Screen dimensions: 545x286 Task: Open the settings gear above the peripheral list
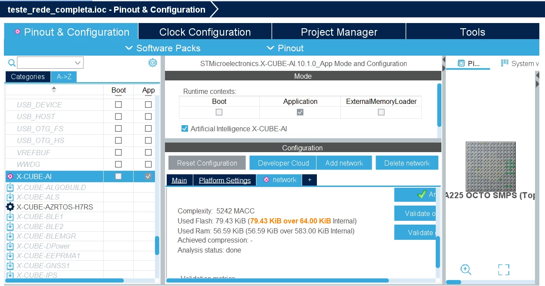tap(152, 63)
